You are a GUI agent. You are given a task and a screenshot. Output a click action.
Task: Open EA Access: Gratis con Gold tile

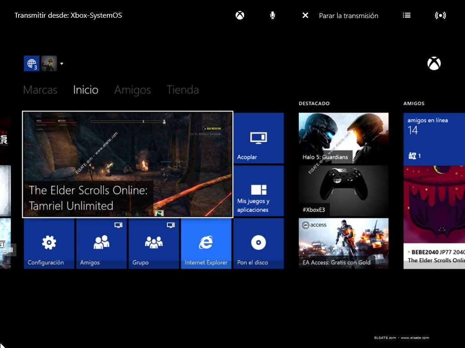[x=344, y=244]
